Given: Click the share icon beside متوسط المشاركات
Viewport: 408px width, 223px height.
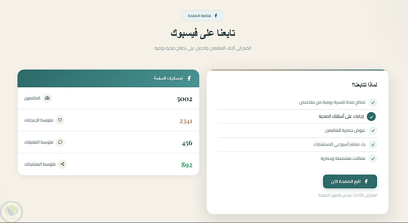Looking at the screenshot, I should (62, 164).
